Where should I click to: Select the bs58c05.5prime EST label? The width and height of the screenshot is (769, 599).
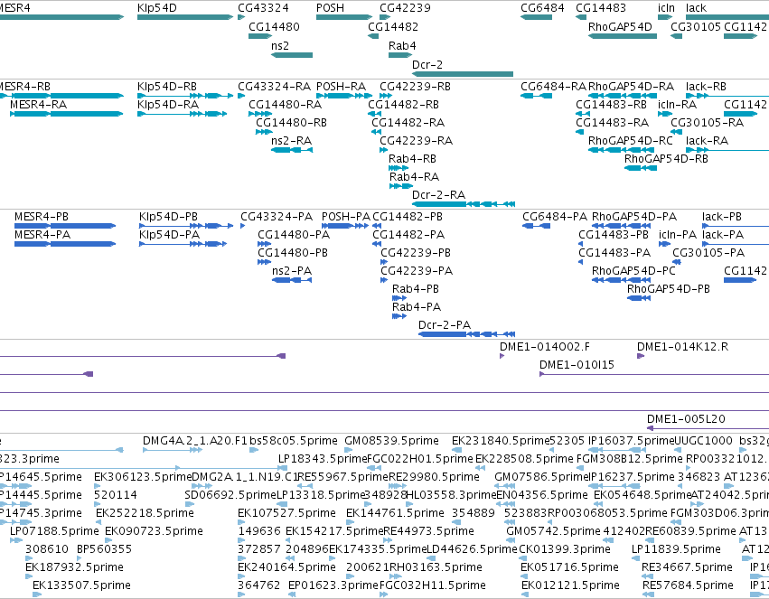pyautogui.click(x=294, y=441)
